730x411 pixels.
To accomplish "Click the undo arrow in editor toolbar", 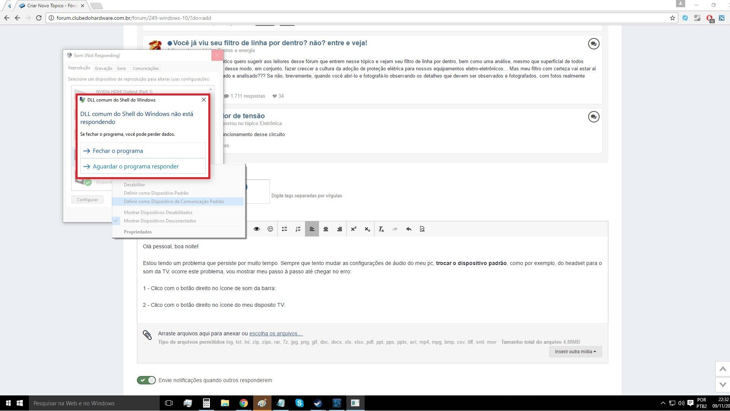I will (x=409, y=229).
